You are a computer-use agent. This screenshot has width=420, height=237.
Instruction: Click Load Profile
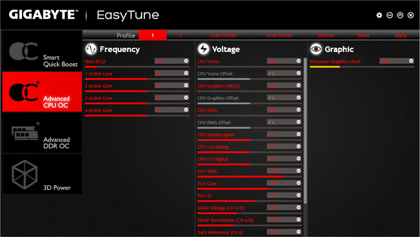tap(223, 35)
